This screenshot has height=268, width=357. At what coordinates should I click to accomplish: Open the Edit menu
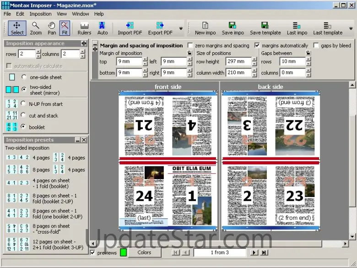point(20,14)
